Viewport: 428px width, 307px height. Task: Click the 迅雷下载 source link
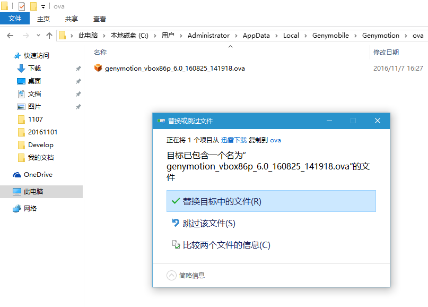tap(233, 140)
